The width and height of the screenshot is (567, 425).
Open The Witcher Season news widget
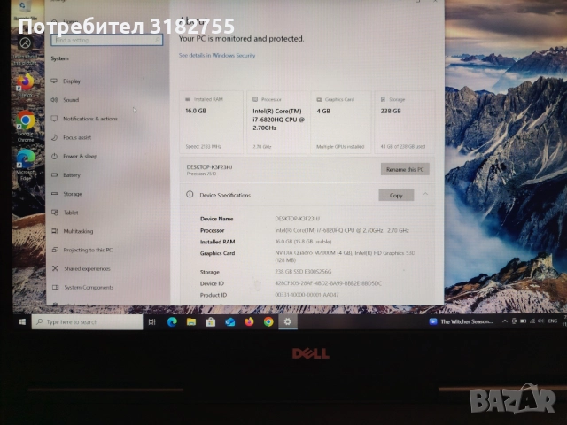(x=461, y=321)
